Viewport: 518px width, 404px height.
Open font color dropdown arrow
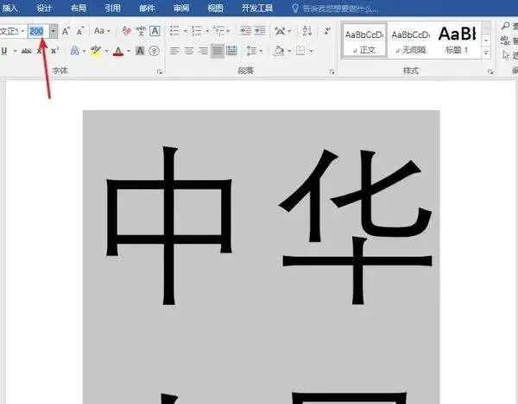(129, 51)
